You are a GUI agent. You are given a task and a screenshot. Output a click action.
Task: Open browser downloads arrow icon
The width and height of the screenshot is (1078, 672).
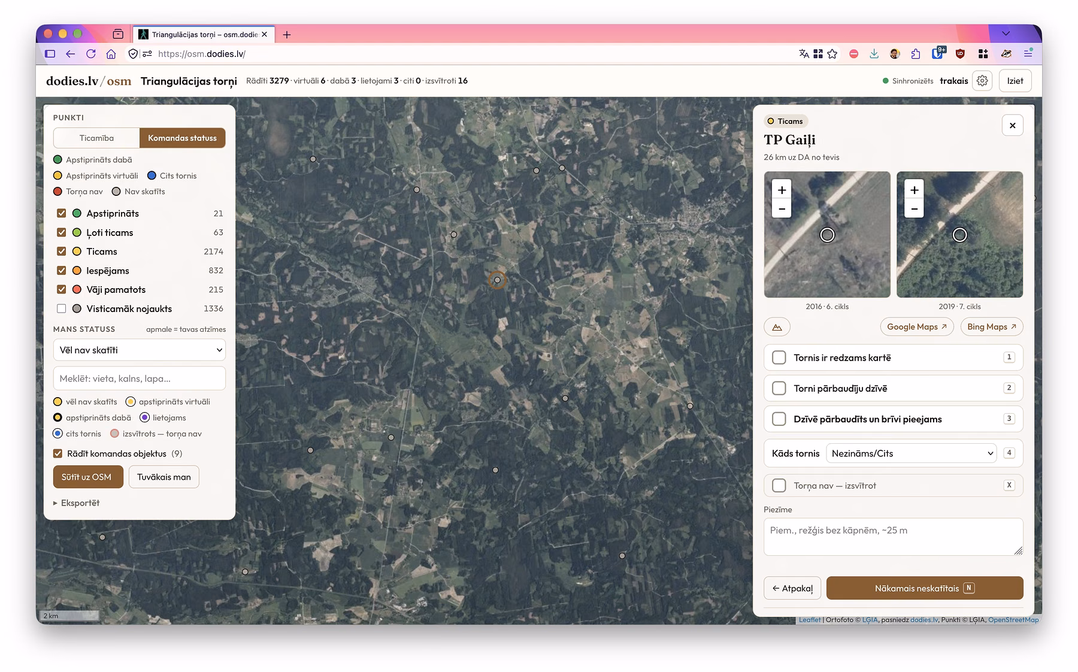[874, 54]
